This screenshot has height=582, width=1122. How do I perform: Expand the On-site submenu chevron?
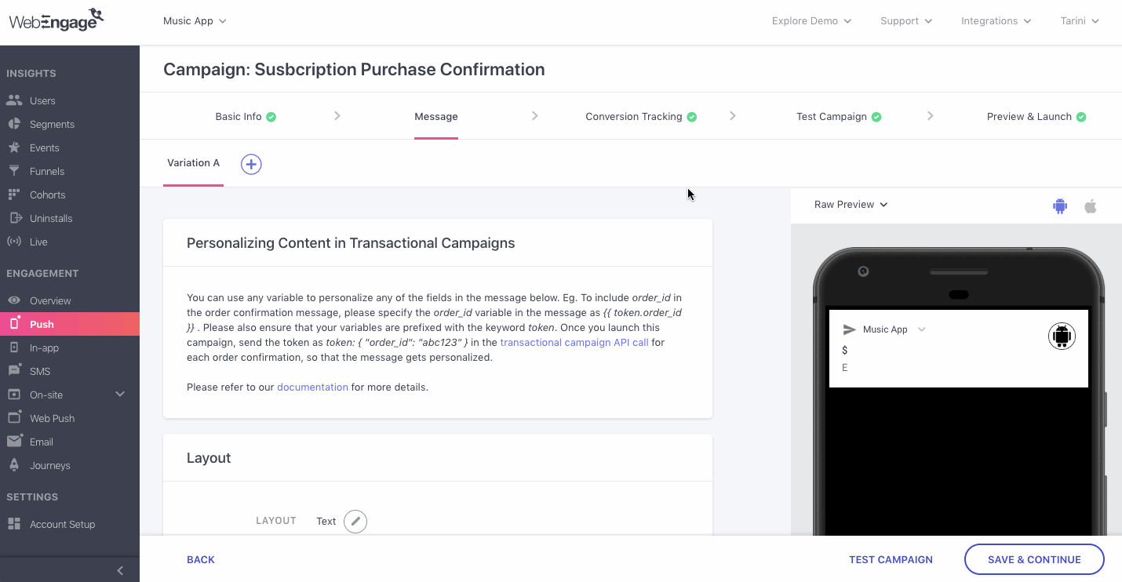pos(120,394)
